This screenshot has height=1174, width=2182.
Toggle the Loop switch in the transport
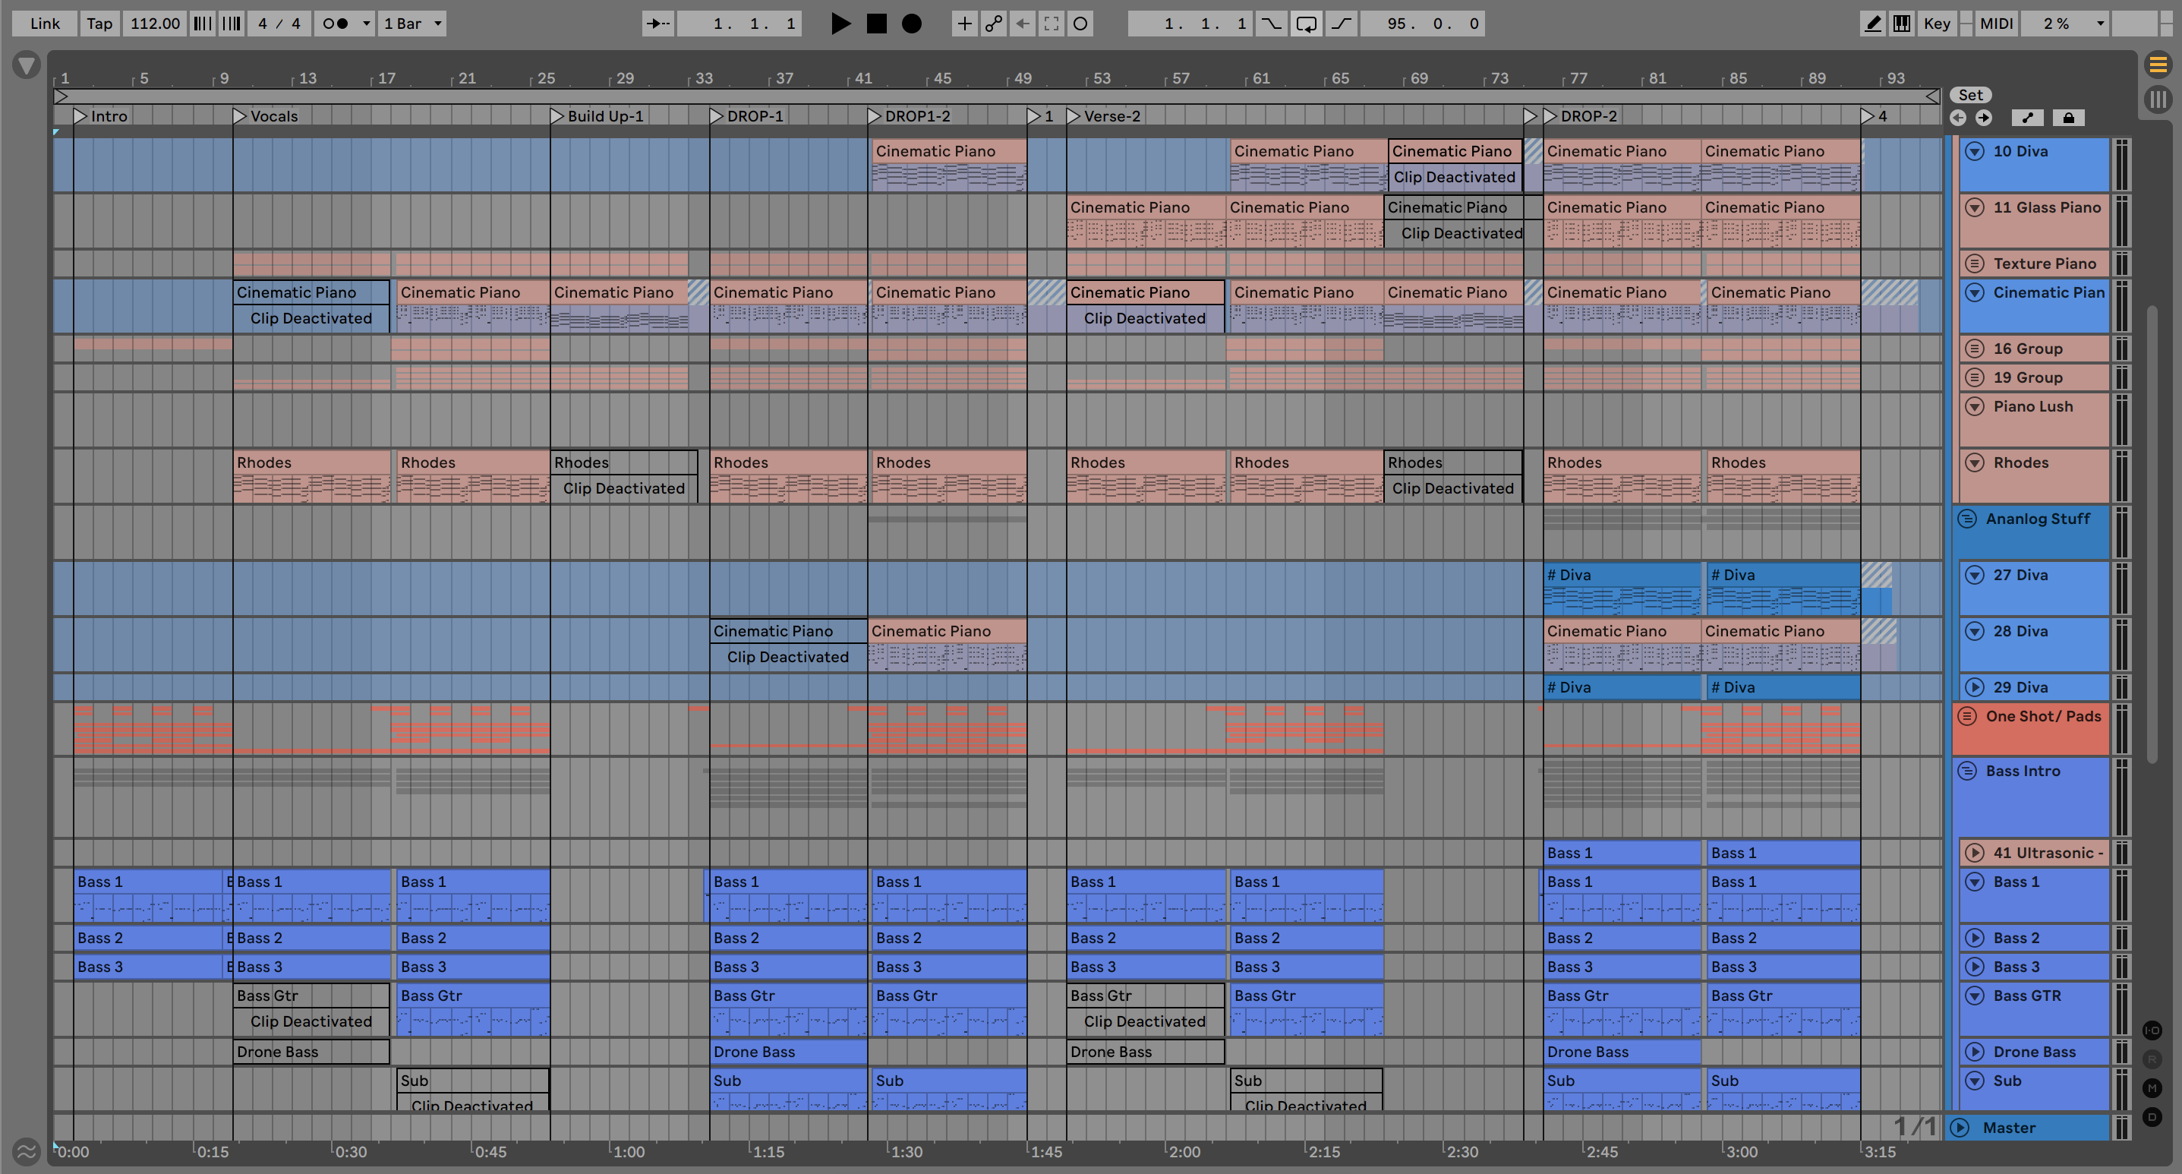point(1306,24)
